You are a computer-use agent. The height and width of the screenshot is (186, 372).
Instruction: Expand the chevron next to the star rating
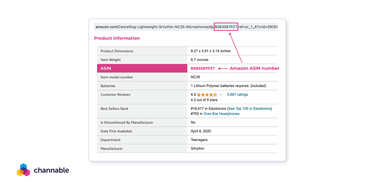pos(221,95)
